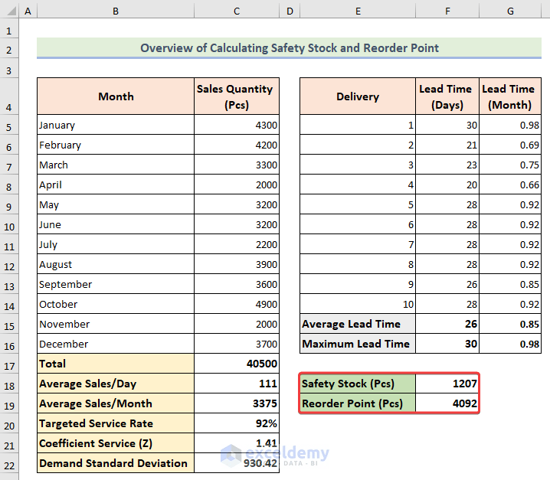Select the 'Targeted Service Rate' label cell
Viewport: 550px width, 480px height.
(116, 423)
